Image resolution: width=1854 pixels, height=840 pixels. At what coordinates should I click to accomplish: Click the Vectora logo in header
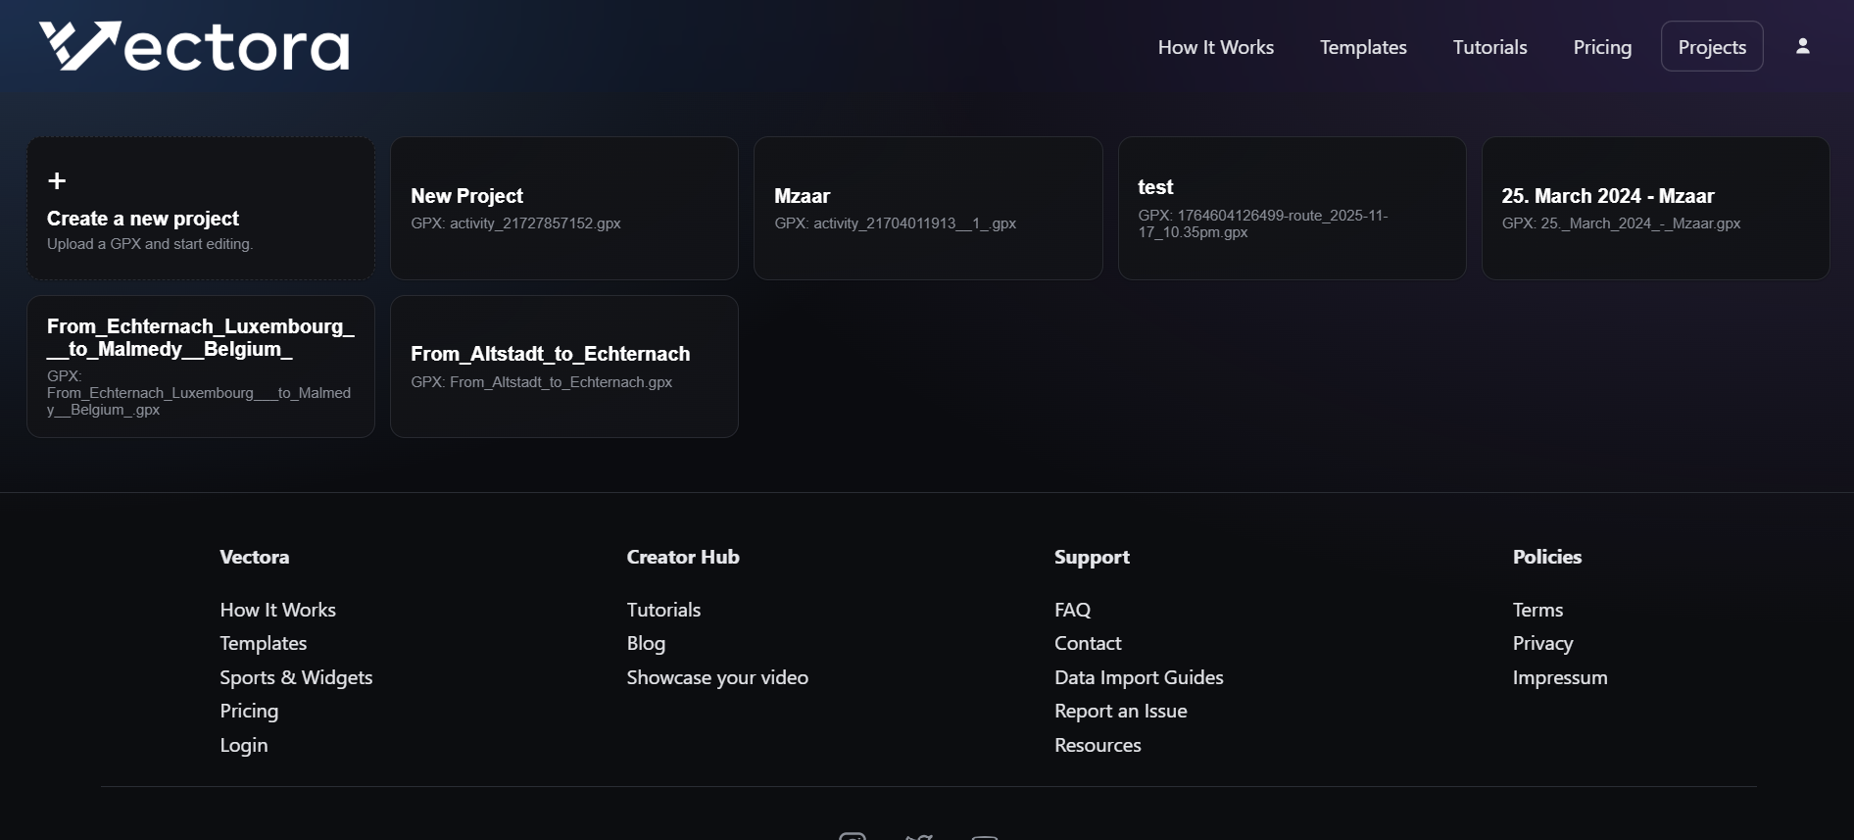point(194,46)
